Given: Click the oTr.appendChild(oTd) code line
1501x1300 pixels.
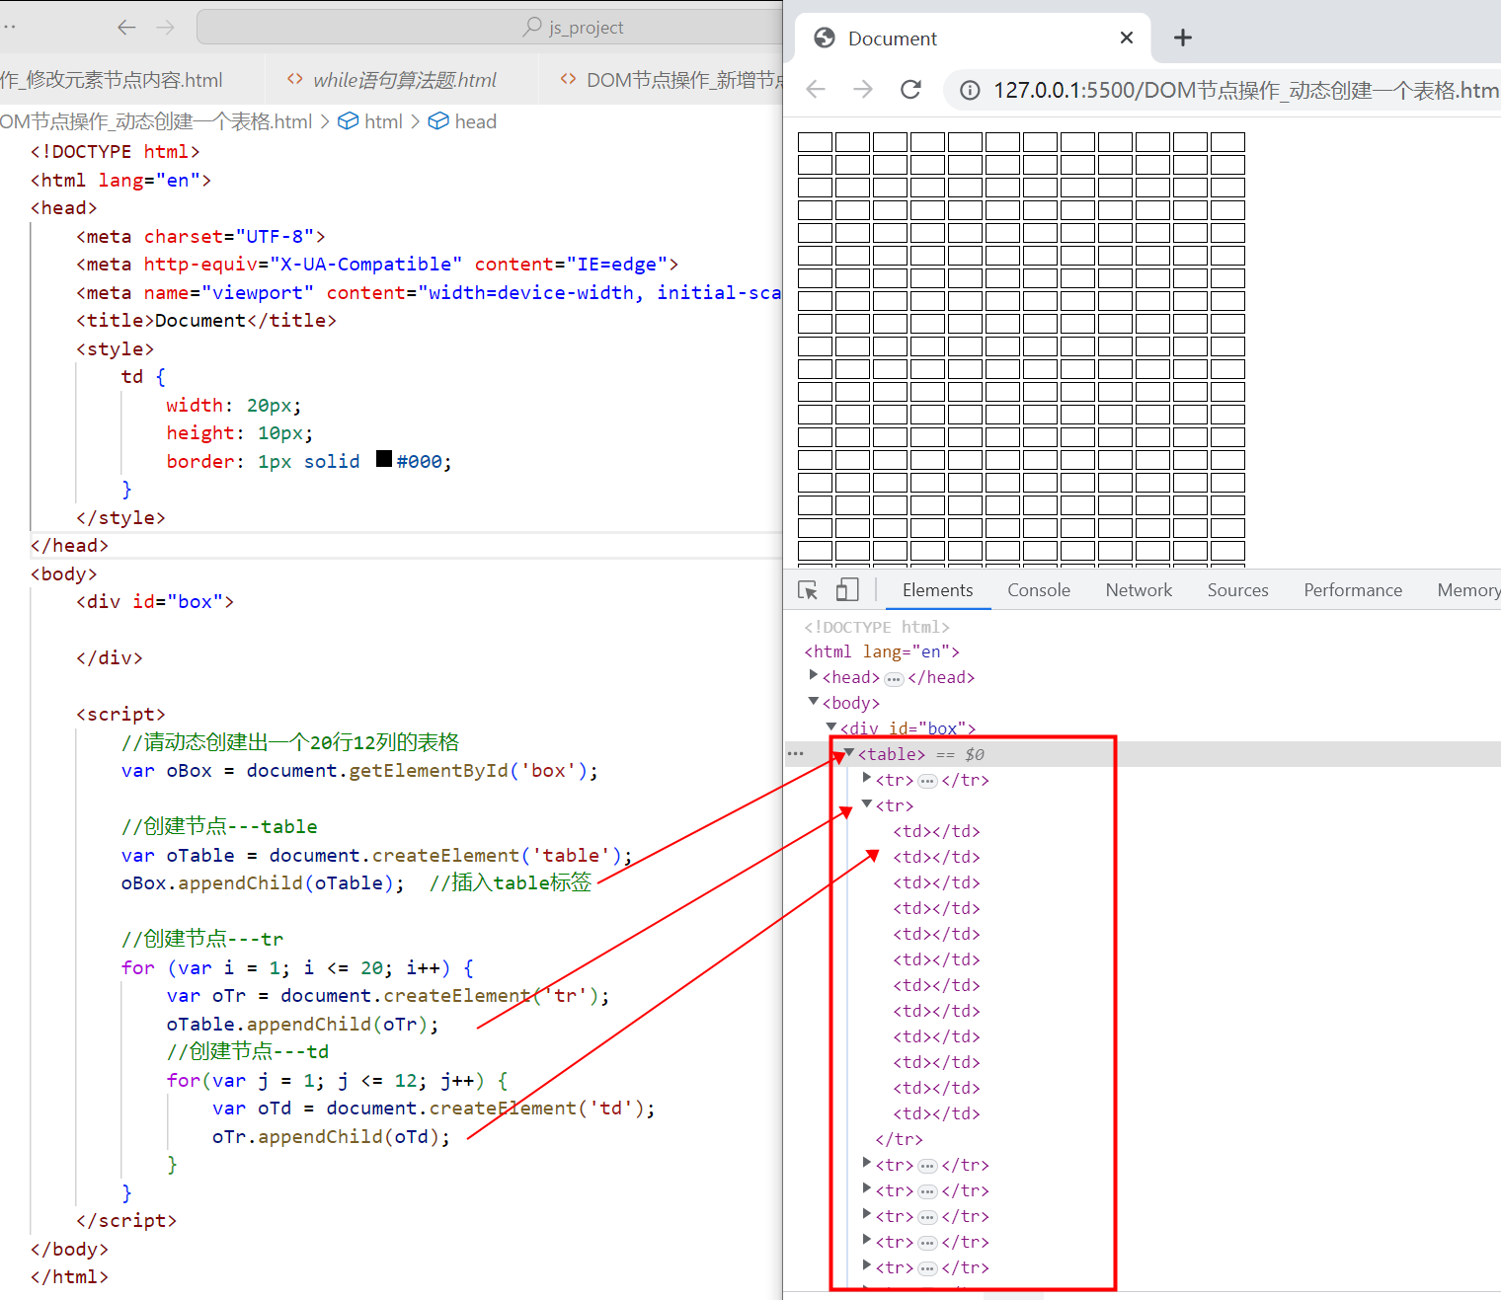Looking at the screenshot, I should coord(331,1136).
